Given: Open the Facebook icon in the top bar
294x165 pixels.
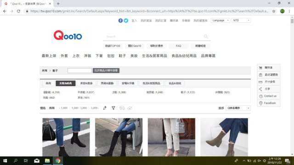Looking at the screenshot, I should [x=120, y=21].
